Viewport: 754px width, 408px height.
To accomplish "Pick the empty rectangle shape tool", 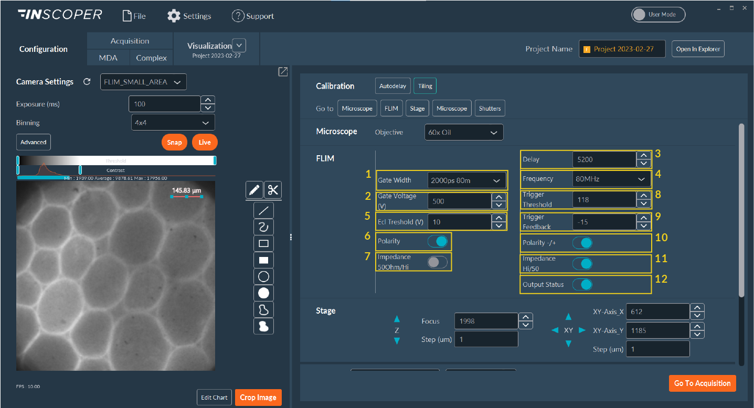I will [x=264, y=243].
